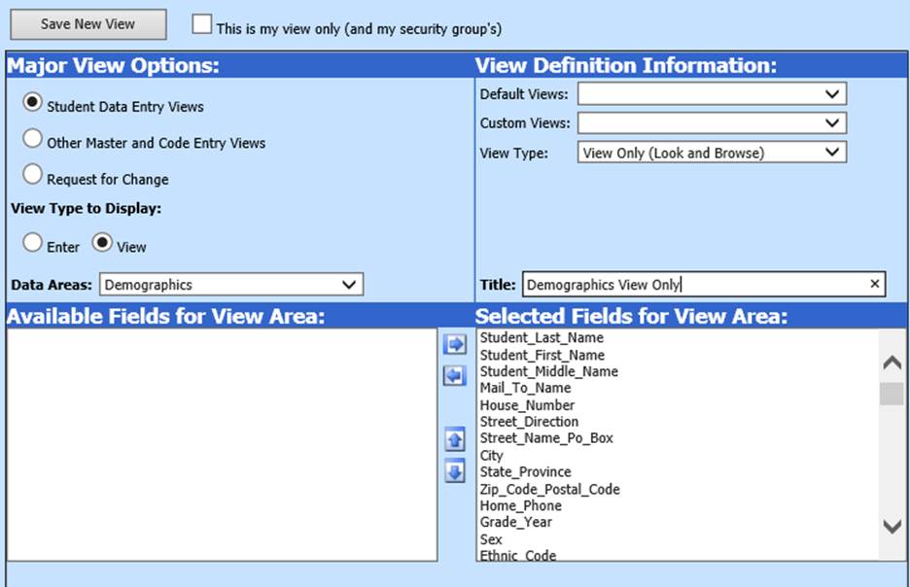Open the Default Views dropdown
Image resolution: width=910 pixels, height=587 pixels.
pyautogui.click(x=712, y=94)
